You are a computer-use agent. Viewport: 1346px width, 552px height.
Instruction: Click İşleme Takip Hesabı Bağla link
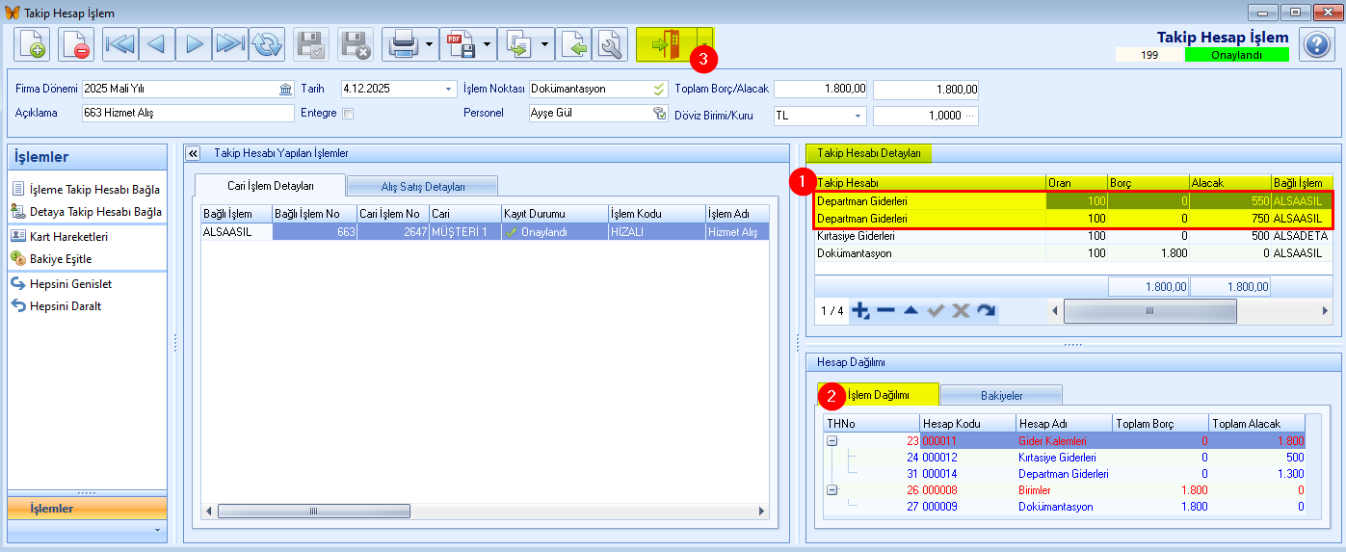pos(94,190)
